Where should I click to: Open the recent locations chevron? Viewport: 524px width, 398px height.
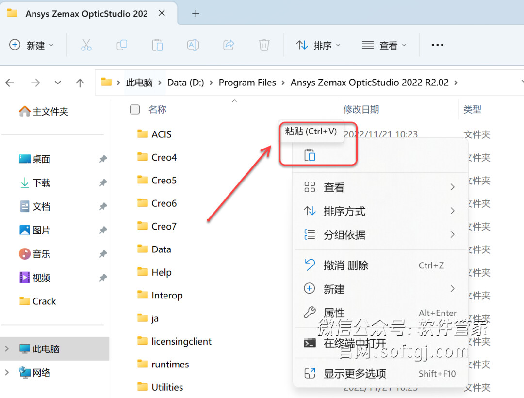click(58, 83)
